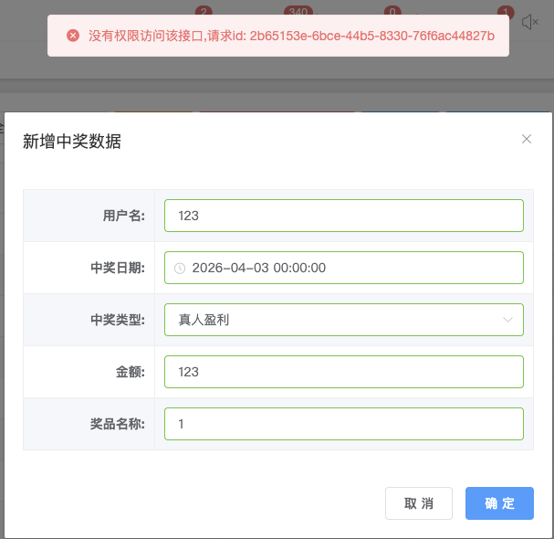
Task: Click the clock icon in 中奖日期 field
Action: tap(180, 268)
